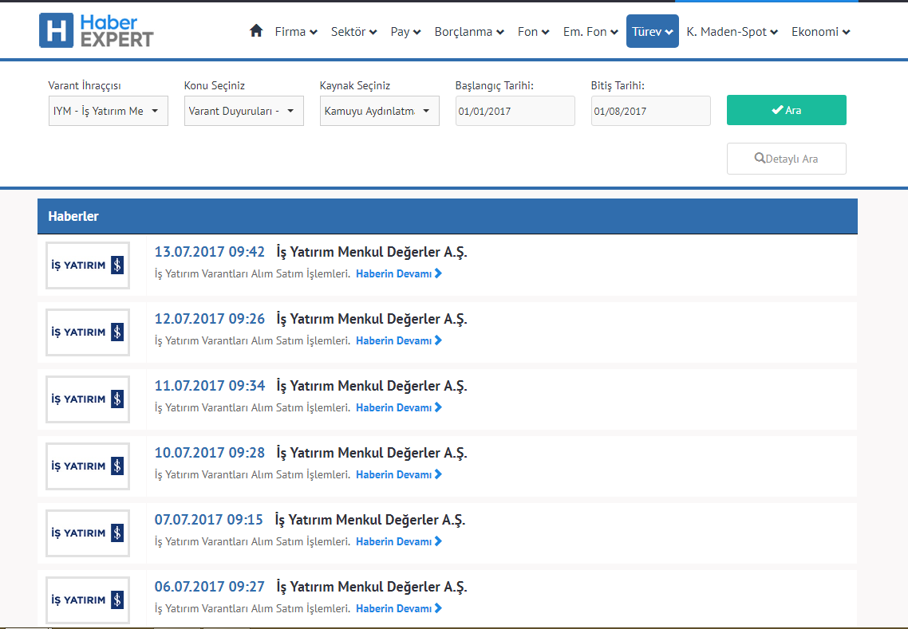Open the Em. Fon menu
Screen dimensions: 908x629
pyautogui.click(x=590, y=32)
